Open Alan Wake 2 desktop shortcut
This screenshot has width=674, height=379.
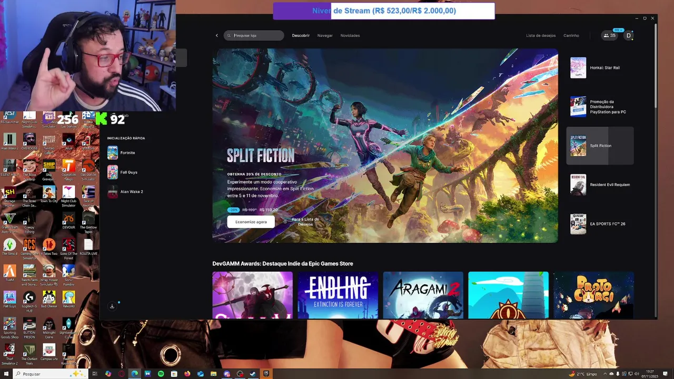(x=9, y=142)
